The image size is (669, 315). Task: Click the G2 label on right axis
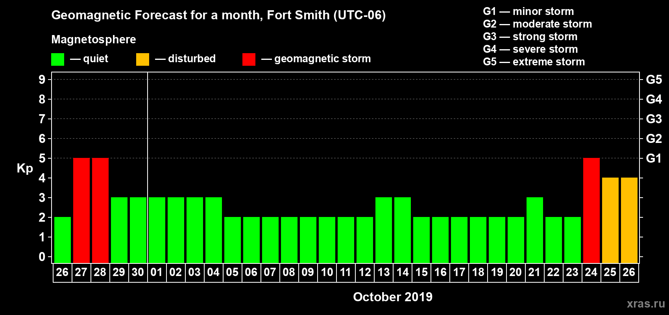coord(654,139)
